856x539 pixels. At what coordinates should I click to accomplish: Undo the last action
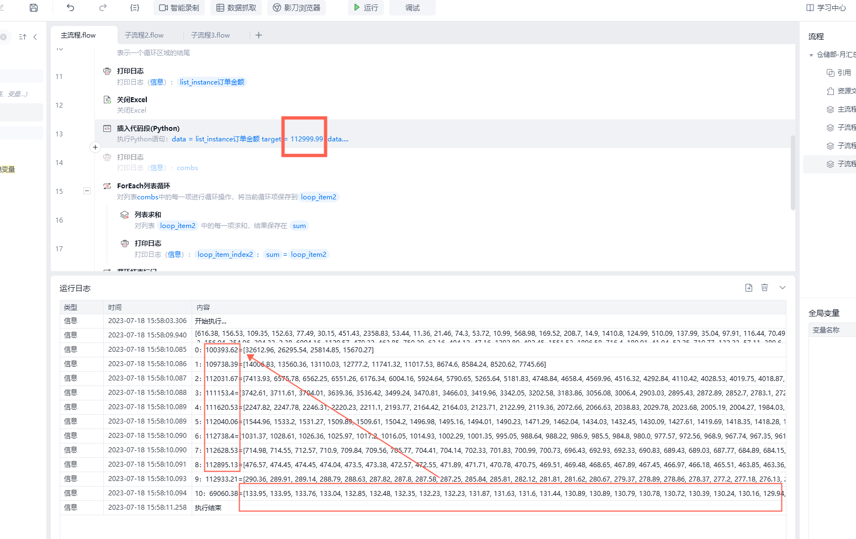pyautogui.click(x=70, y=8)
